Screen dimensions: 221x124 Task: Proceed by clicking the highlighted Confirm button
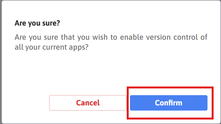(169, 103)
